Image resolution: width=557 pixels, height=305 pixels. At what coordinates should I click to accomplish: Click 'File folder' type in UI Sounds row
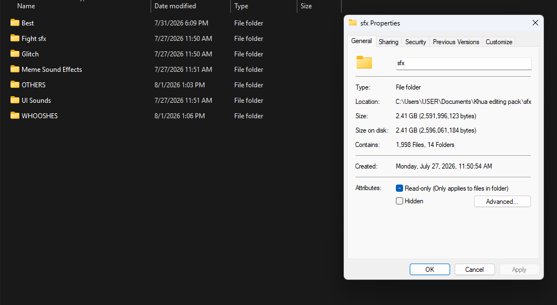coord(249,101)
